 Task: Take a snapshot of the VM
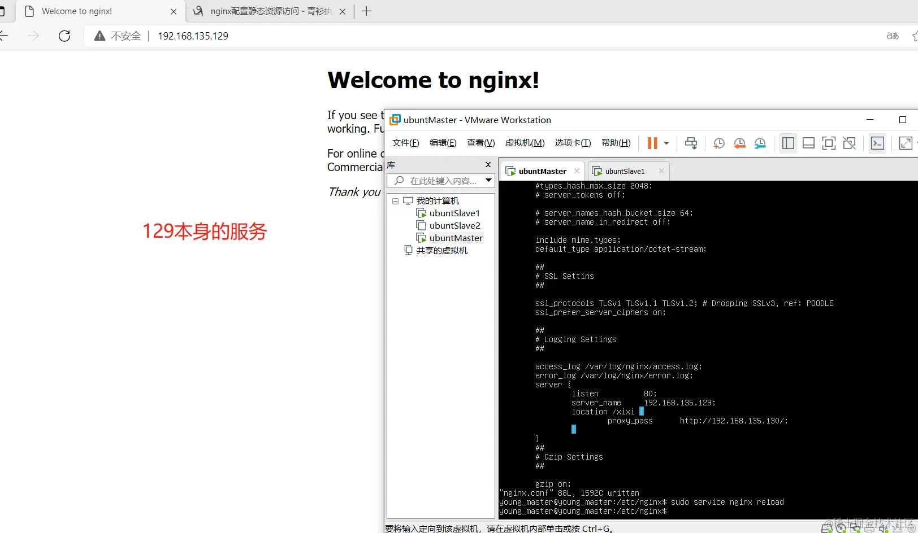[x=719, y=143]
